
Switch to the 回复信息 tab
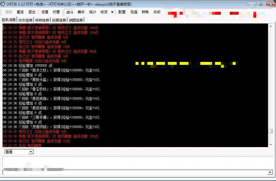click(x=59, y=20)
